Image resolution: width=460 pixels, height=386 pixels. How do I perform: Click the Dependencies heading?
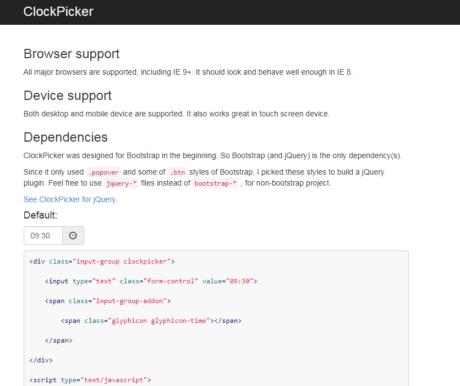pos(65,137)
